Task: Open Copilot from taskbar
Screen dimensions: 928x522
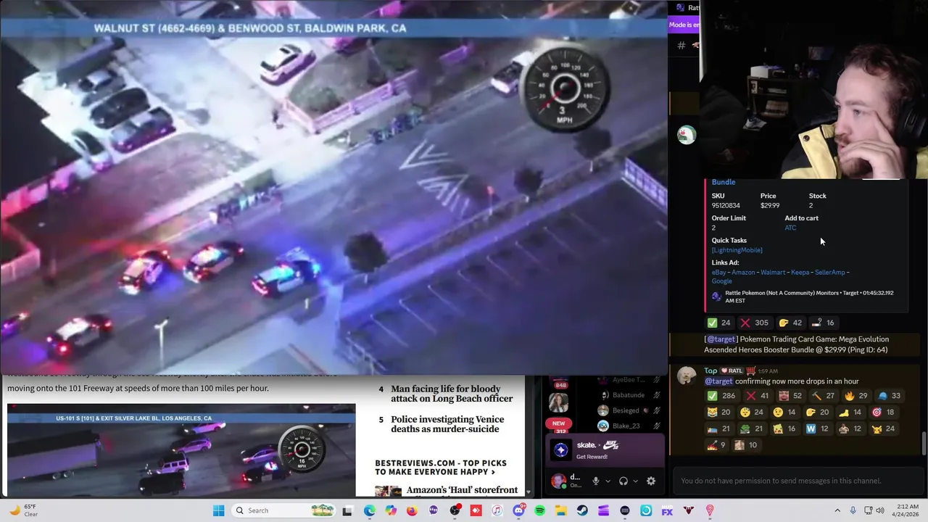Action: [391, 510]
